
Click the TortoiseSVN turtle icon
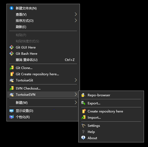(12, 94)
